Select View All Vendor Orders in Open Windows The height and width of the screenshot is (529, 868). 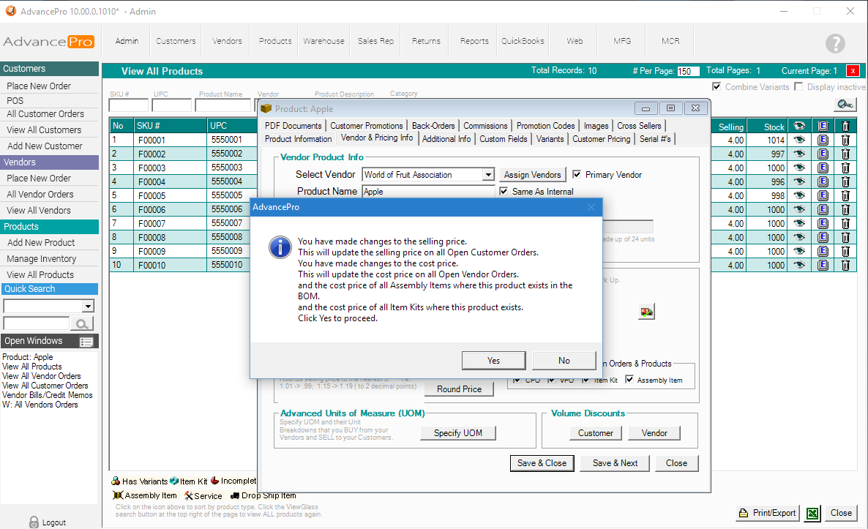point(42,376)
